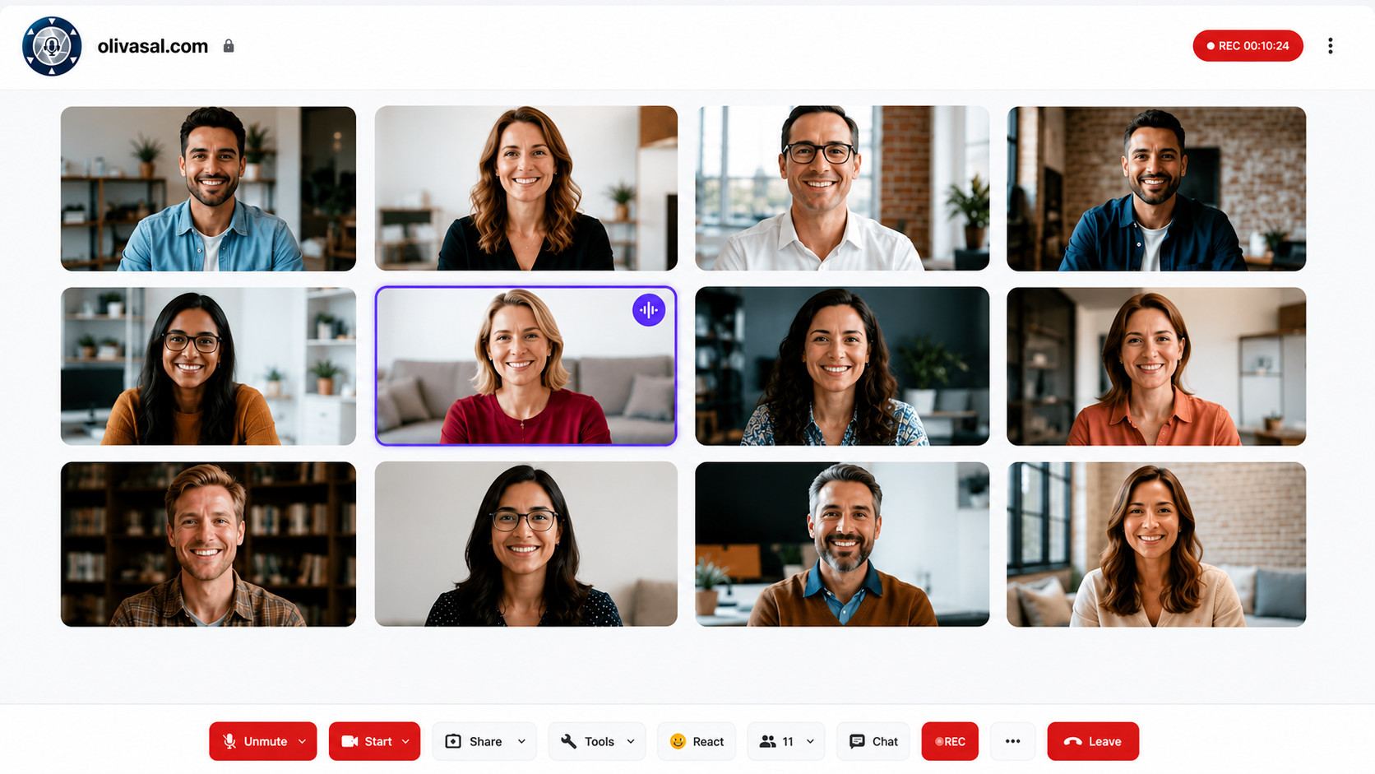1375x774 pixels.
Task: Expand the Share options chevron
Action: point(522,741)
